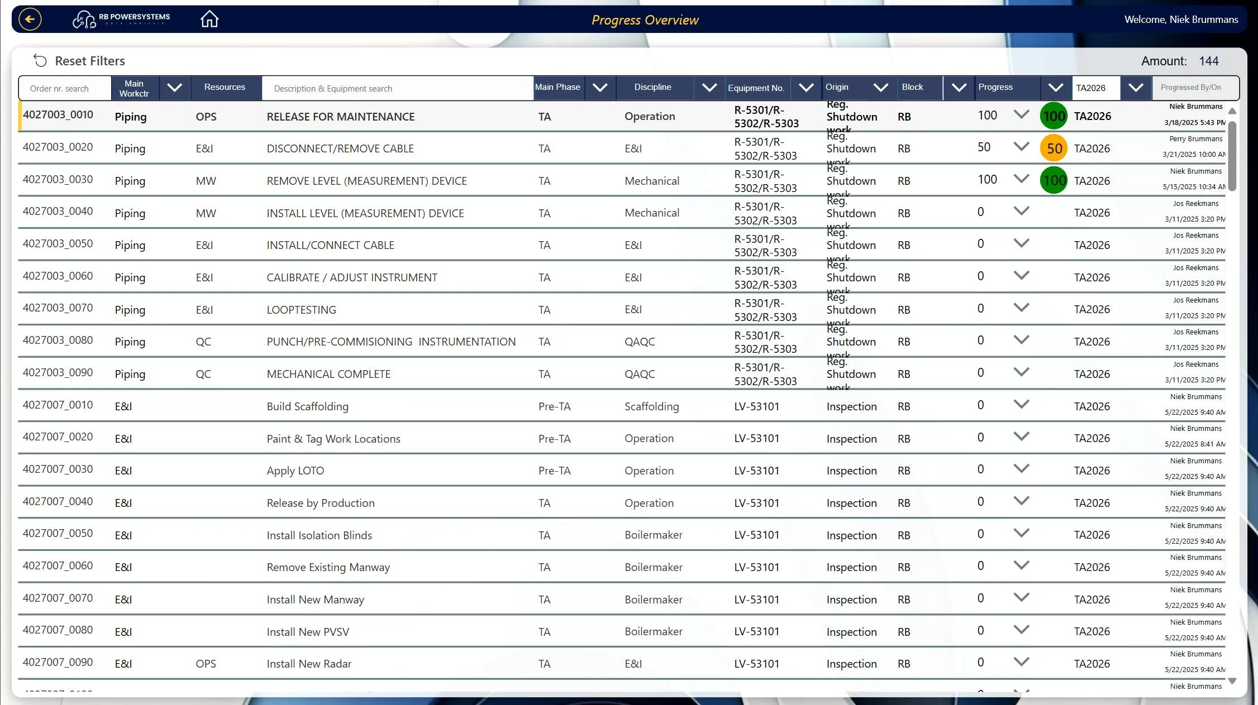The width and height of the screenshot is (1258, 705).
Task: Click the scroll up arrow of table
Action: [1232, 111]
